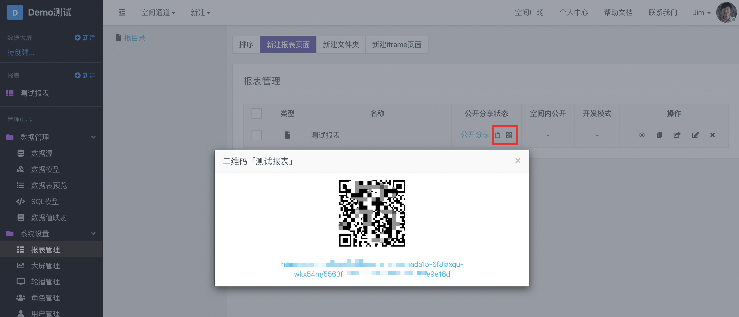Click the share arrow icon in 操作 column
Screen dimensions: 739x317
coord(677,135)
